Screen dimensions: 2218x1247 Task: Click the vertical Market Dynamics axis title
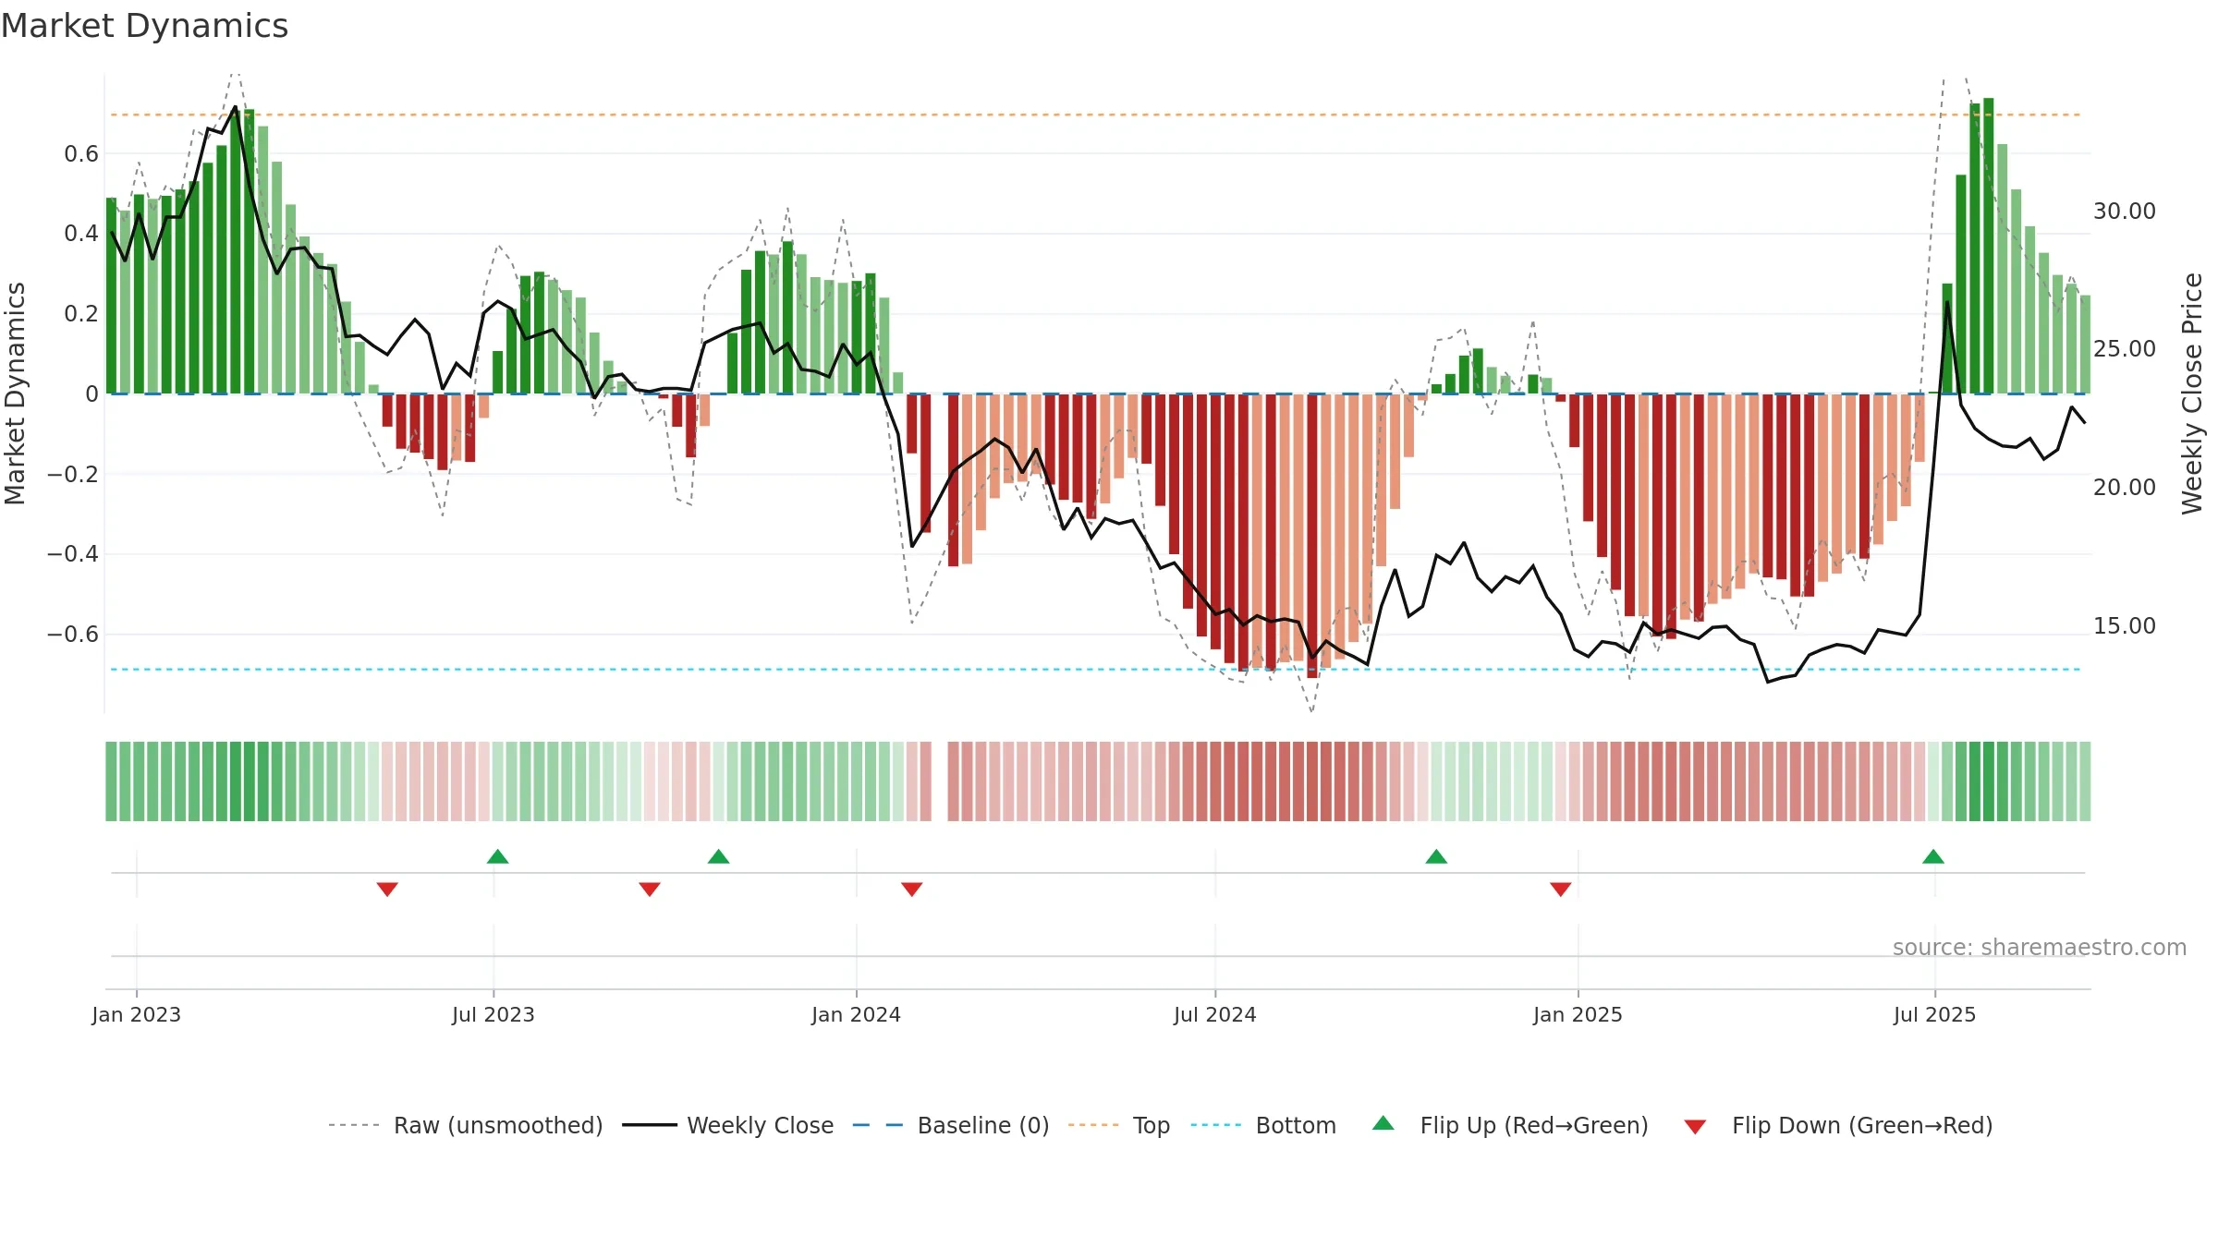(15, 393)
